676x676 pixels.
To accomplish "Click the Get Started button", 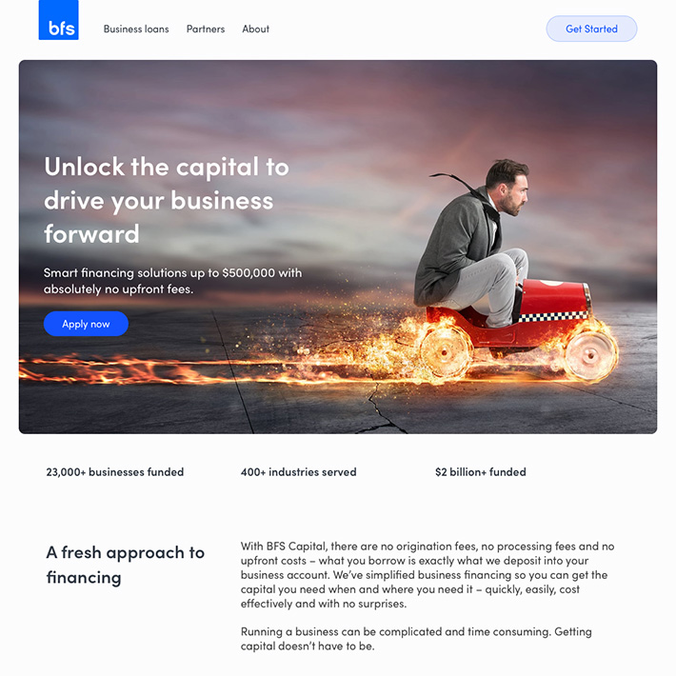I will point(591,29).
